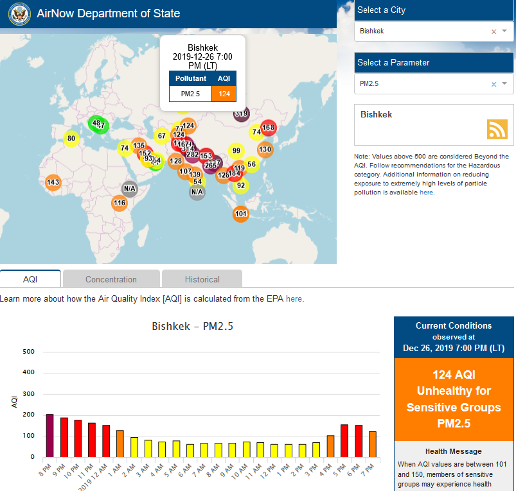Viewport: 516px width, 491px height.
Task: Click the yellow map marker labeled 92
Action: pyautogui.click(x=241, y=186)
